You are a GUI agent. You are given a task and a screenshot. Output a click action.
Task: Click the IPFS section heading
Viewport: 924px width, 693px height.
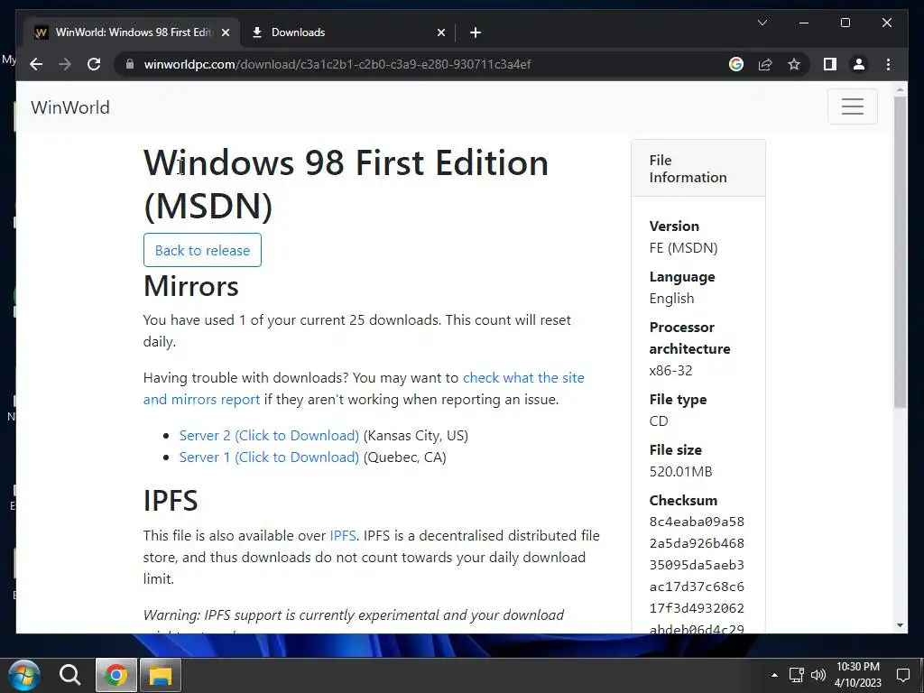pyautogui.click(x=171, y=501)
